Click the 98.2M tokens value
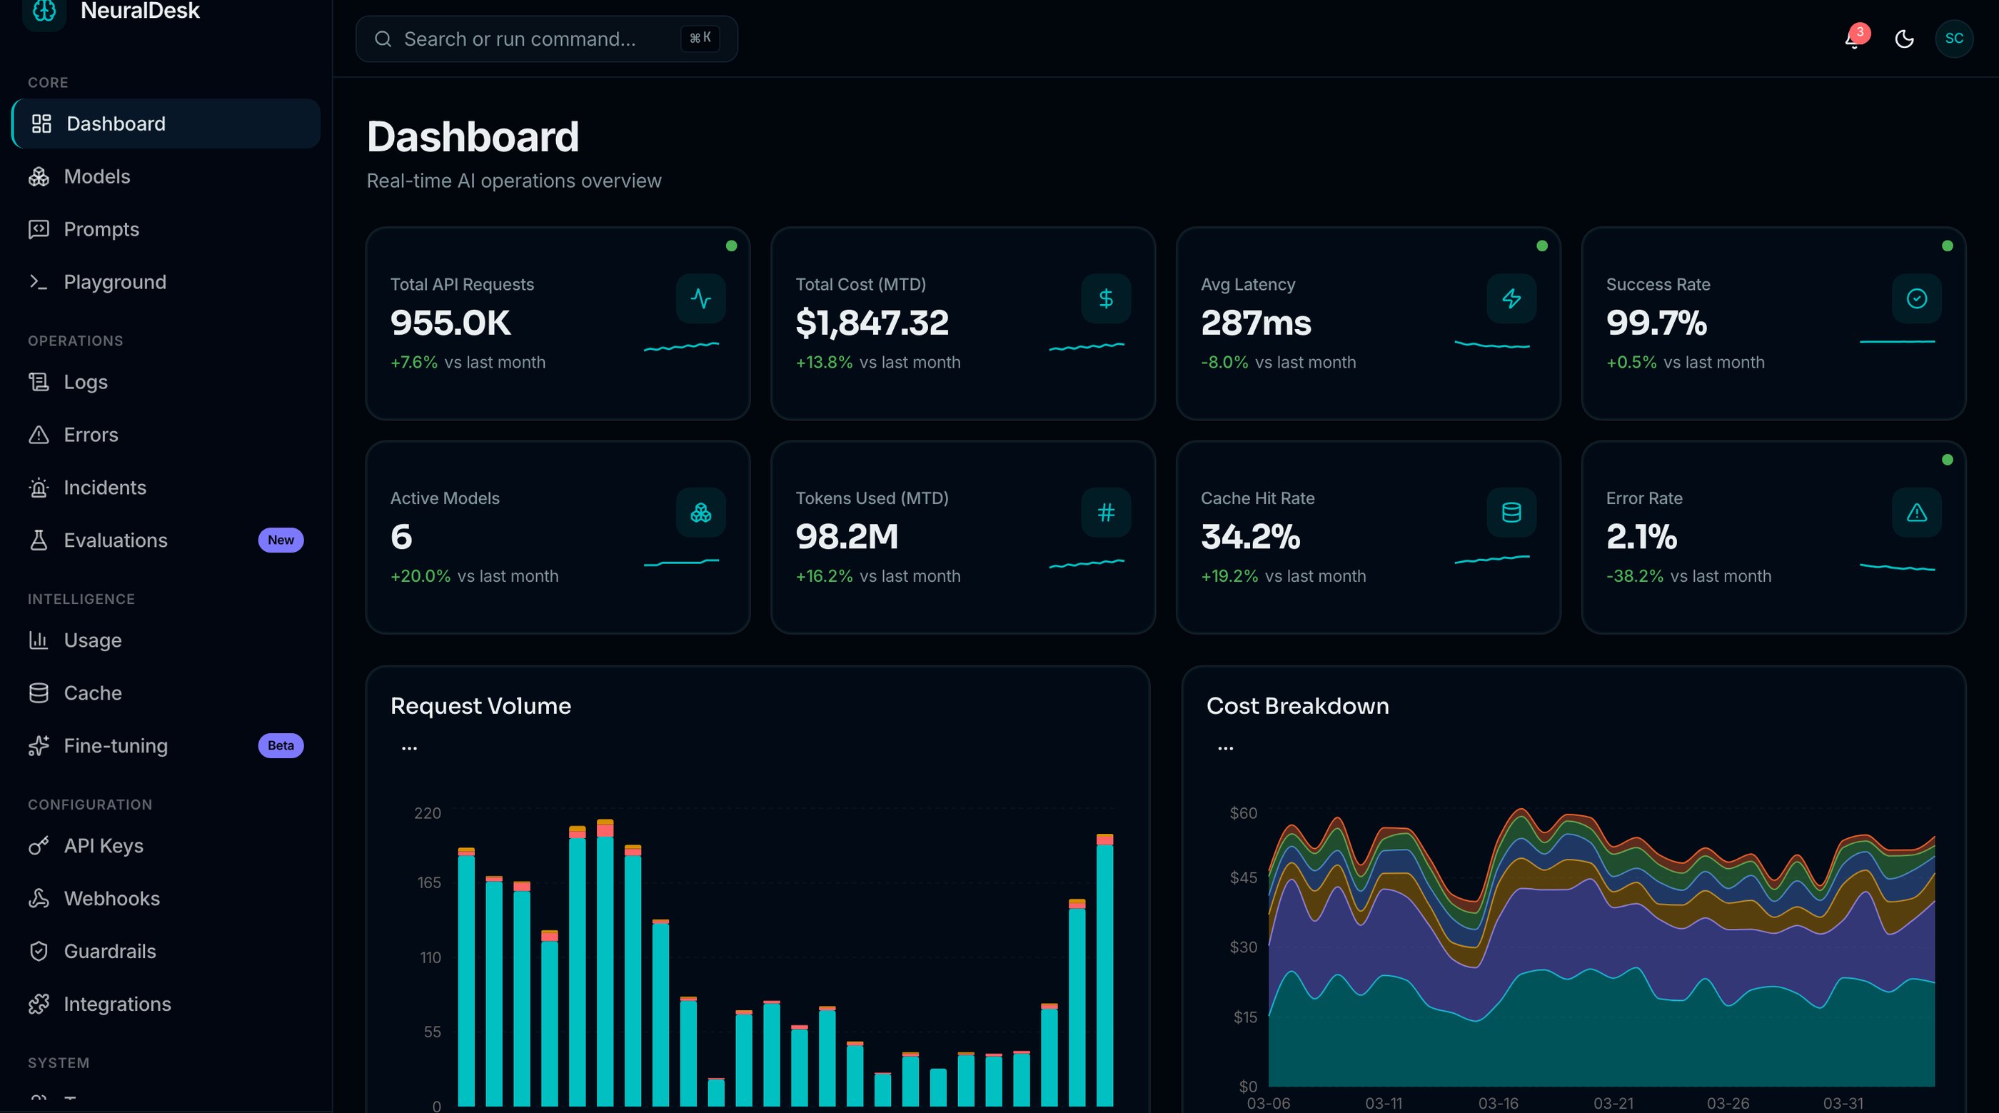The width and height of the screenshot is (1999, 1113). point(847,536)
